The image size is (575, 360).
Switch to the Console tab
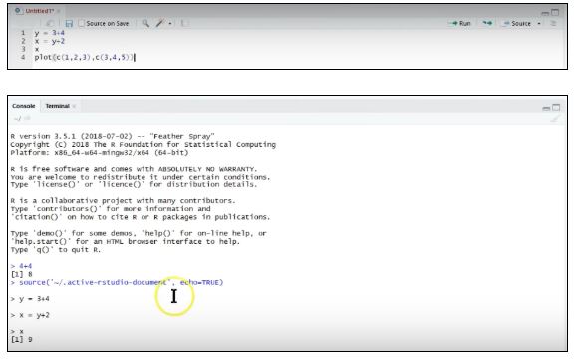24,106
